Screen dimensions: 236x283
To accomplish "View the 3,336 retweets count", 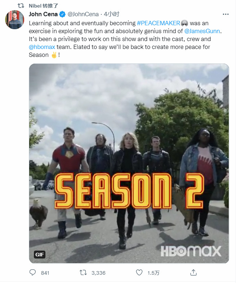I will pos(98,273).
